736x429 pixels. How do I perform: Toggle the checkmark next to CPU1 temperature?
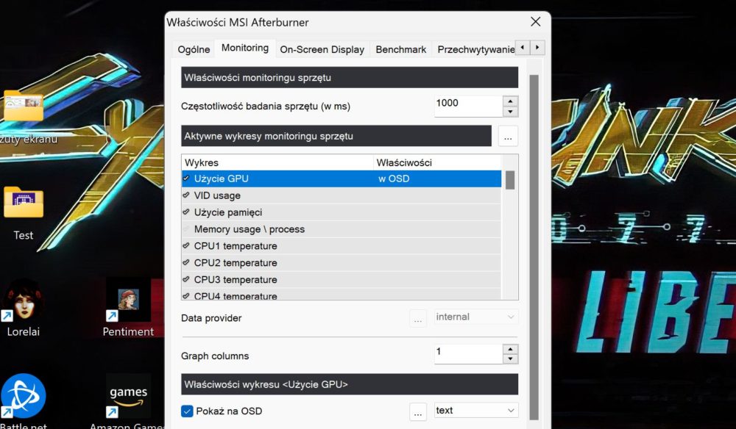coord(186,246)
